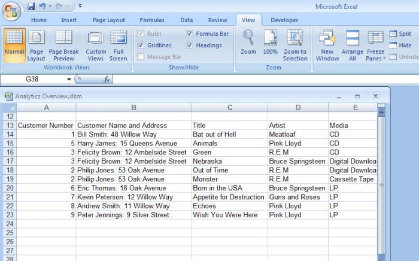The image size is (419, 261).
Task: Select cell 'Appetite for Destruction'
Action: [229, 197]
